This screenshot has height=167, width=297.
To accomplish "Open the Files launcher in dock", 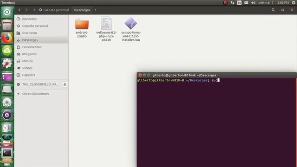I will 7,25.
